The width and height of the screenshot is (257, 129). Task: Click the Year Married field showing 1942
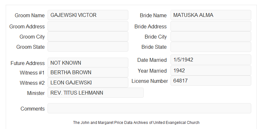click(x=211, y=70)
